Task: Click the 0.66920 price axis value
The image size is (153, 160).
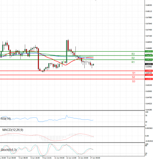Action: click(x=149, y=42)
